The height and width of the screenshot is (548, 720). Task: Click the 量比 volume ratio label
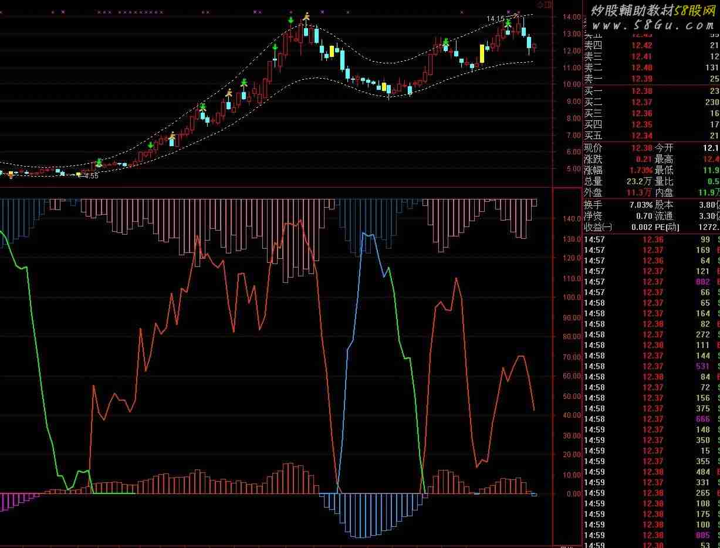[664, 181]
